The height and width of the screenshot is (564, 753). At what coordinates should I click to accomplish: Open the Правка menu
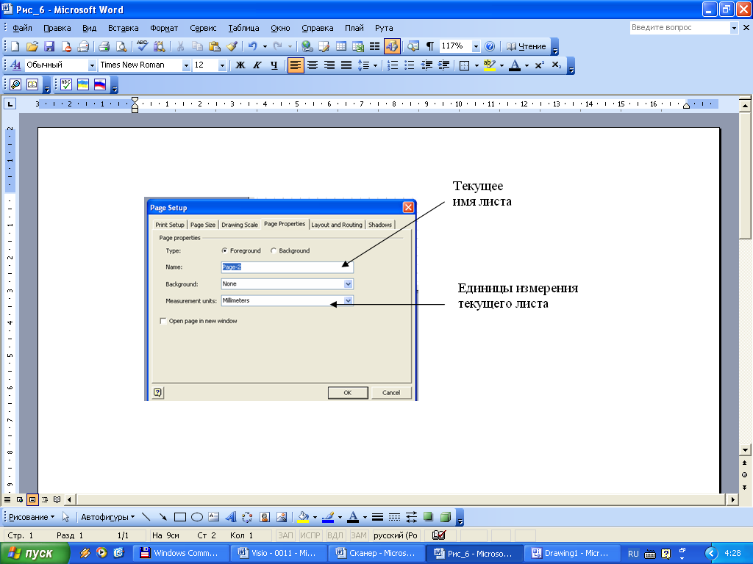click(x=57, y=29)
